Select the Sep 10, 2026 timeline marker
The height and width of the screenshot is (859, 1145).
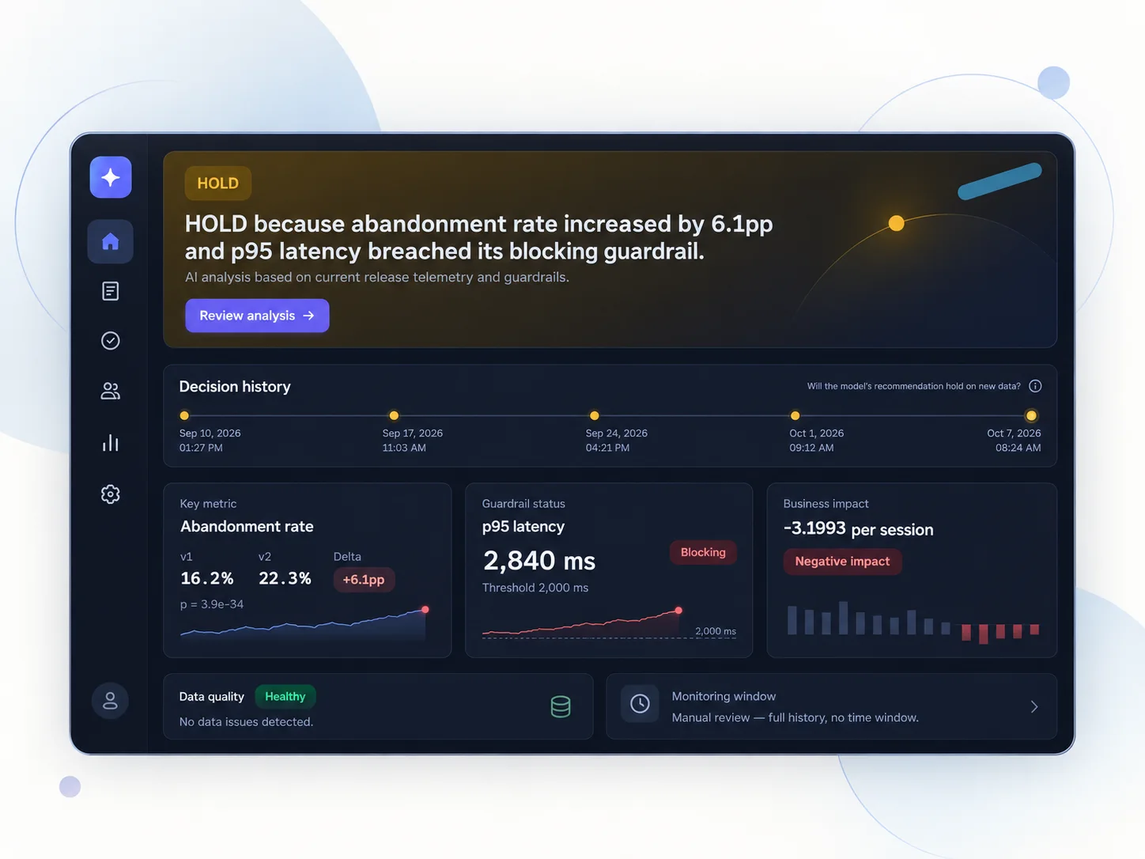point(184,415)
